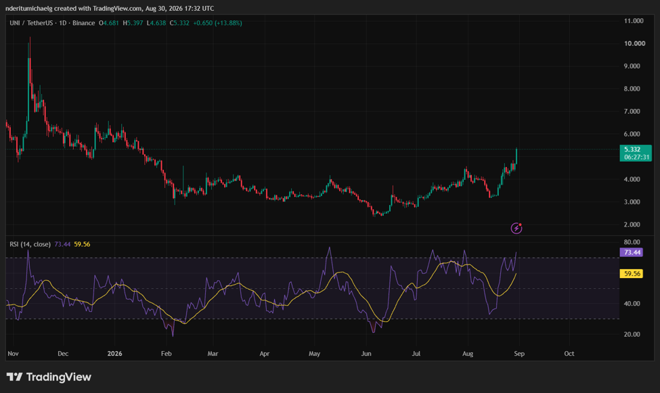This screenshot has width=660, height=393.
Task: Click the 8.000 price axis label
Action: [632, 89]
